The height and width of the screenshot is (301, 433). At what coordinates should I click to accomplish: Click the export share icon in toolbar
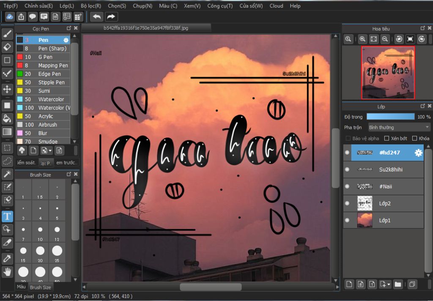point(21,17)
